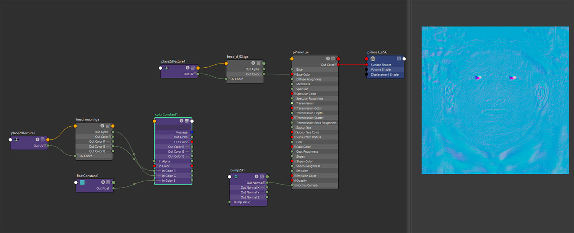Viewport: 574px width, 233px height.
Task: Click the bump2d1 node type icon
Action: click(236, 177)
